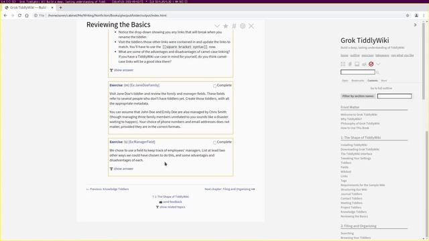Screen dimensions: 429x241
Task: Open Project Tiddlers section
Action: (x=351, y=208)
